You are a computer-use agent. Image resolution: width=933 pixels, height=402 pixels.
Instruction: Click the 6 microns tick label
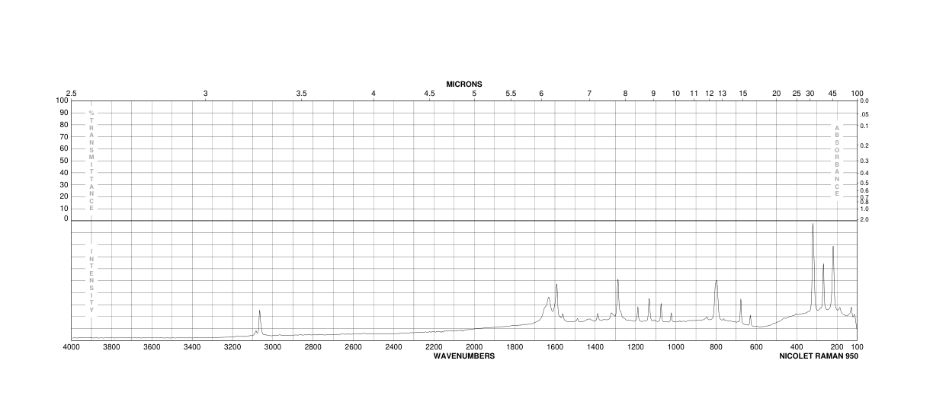tap(541, 94)
